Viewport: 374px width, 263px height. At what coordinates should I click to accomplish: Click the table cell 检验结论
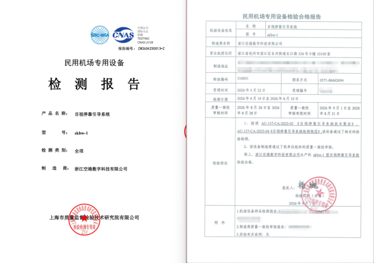220,163
